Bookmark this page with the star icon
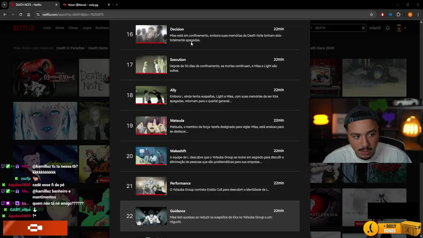 point(371,15)
